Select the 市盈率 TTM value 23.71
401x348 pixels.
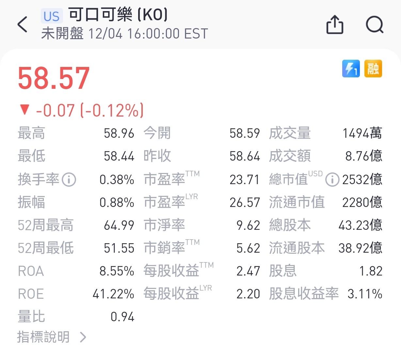pyautogui.click(x=244, y=180)
